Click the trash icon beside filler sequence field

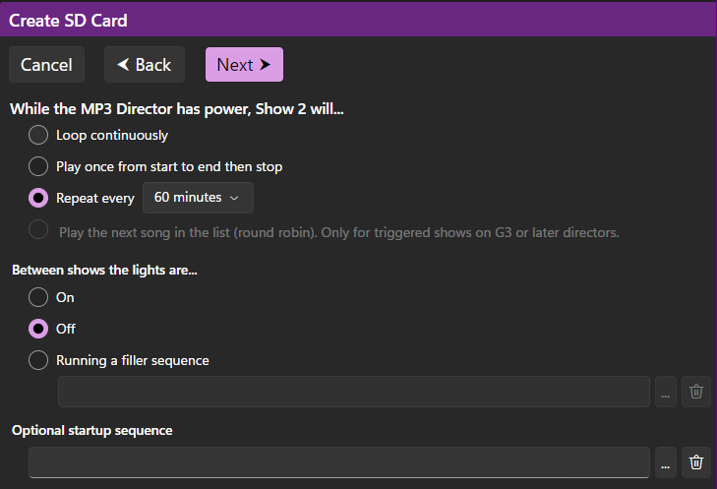coord(696,391)
